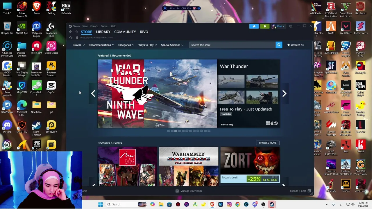Click the BROWSE MORE button
This screenshot has height=209, width=372.
pyautogui.click(x=268, y=143)
